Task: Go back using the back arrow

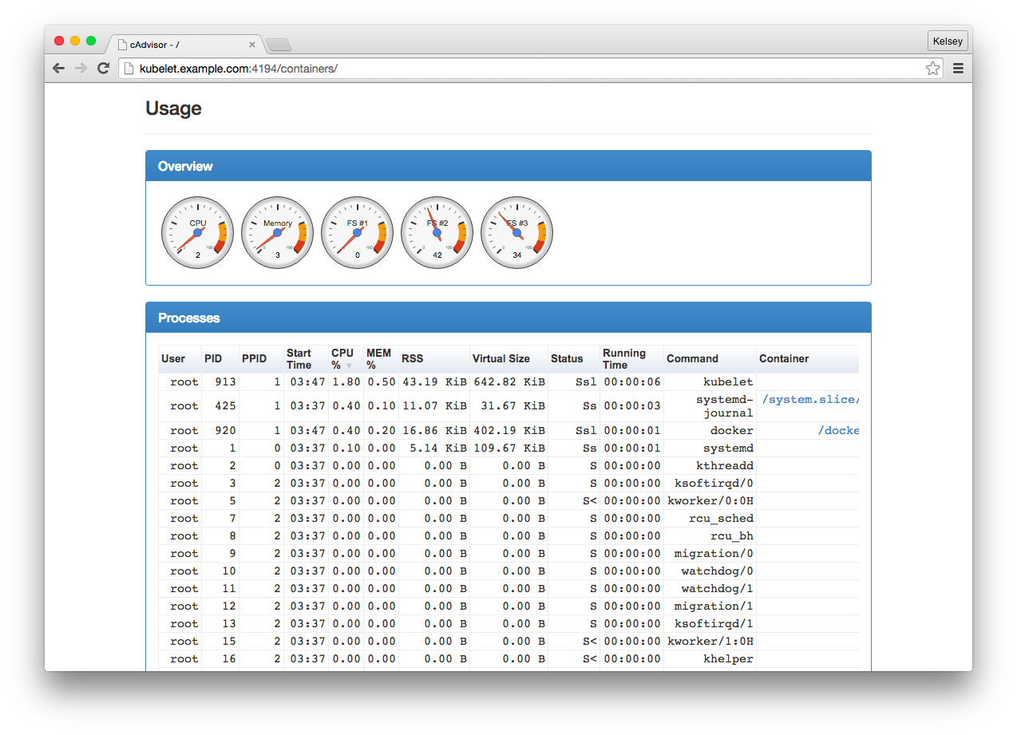Action: tap(58, 68)
